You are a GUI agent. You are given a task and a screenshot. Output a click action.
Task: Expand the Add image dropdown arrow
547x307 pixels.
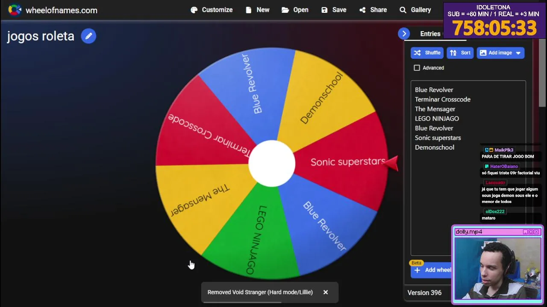point(518,53)
